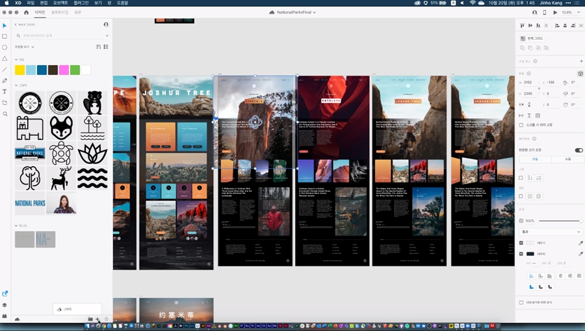The image size is (585, 331).
Task: Open the blend mode dropdown
Action: point(551,232)
